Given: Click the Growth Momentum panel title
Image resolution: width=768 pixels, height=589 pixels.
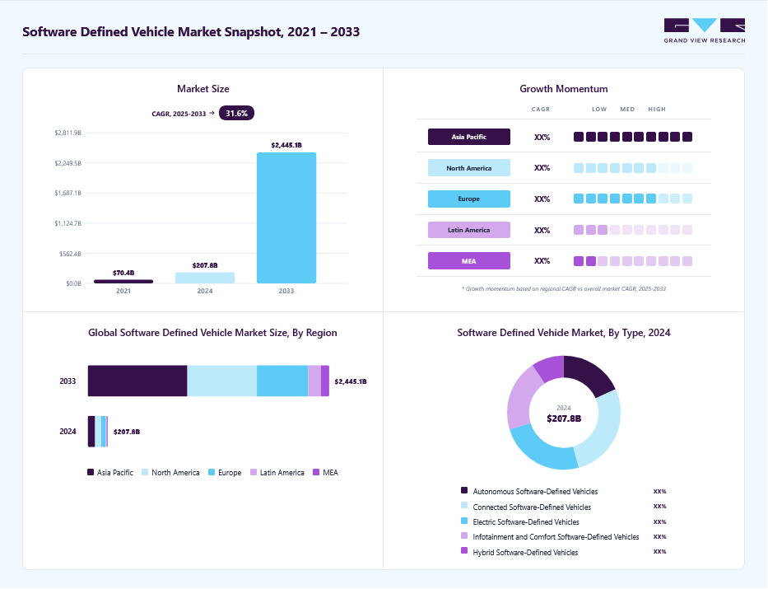Looking at the screenshot, I should coord(564,89).
